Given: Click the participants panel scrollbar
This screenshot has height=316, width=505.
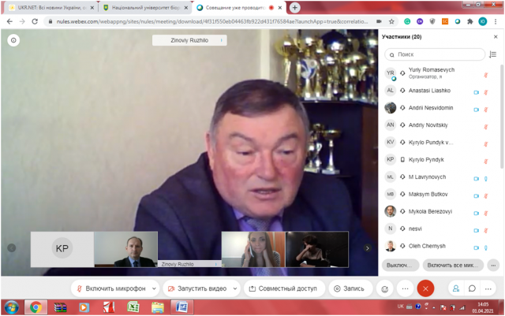Looking at the screenshot, I should 502,116.
